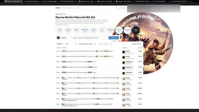199x112 pixels.
Task: Click the 'US' region link in the breadcrumb
Action: (x=64, y=14)
